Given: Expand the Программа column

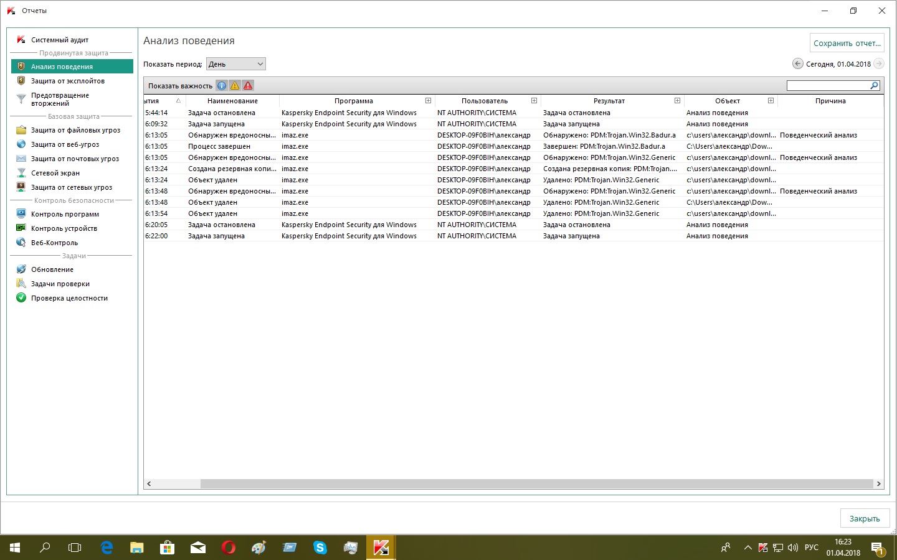Looking at the screenshot, I should pyautogui.click(x=428, y=100).
